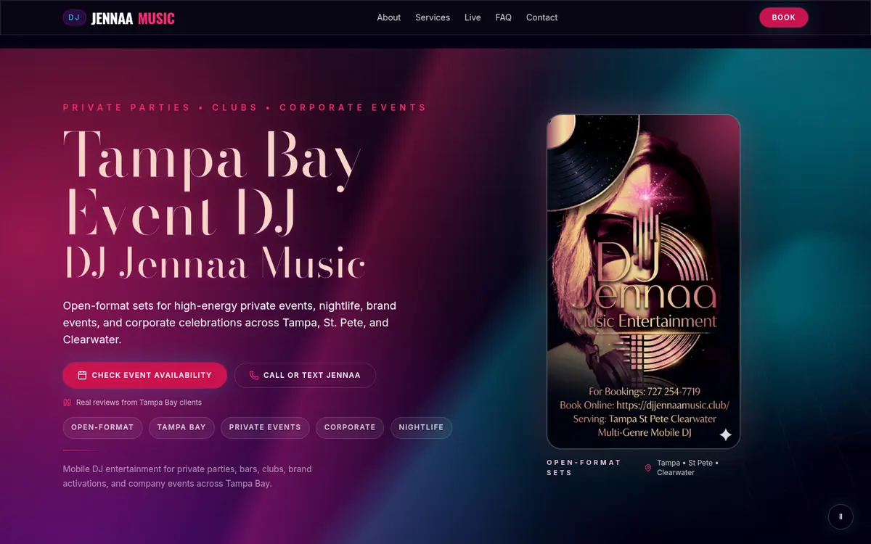Select the OPEN-FORMAT tag chip

(102, 427)
